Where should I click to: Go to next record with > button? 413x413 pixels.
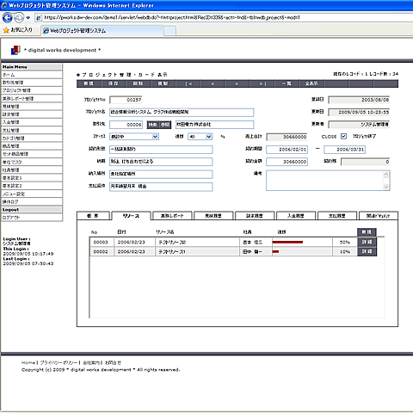tap(237, 83)
